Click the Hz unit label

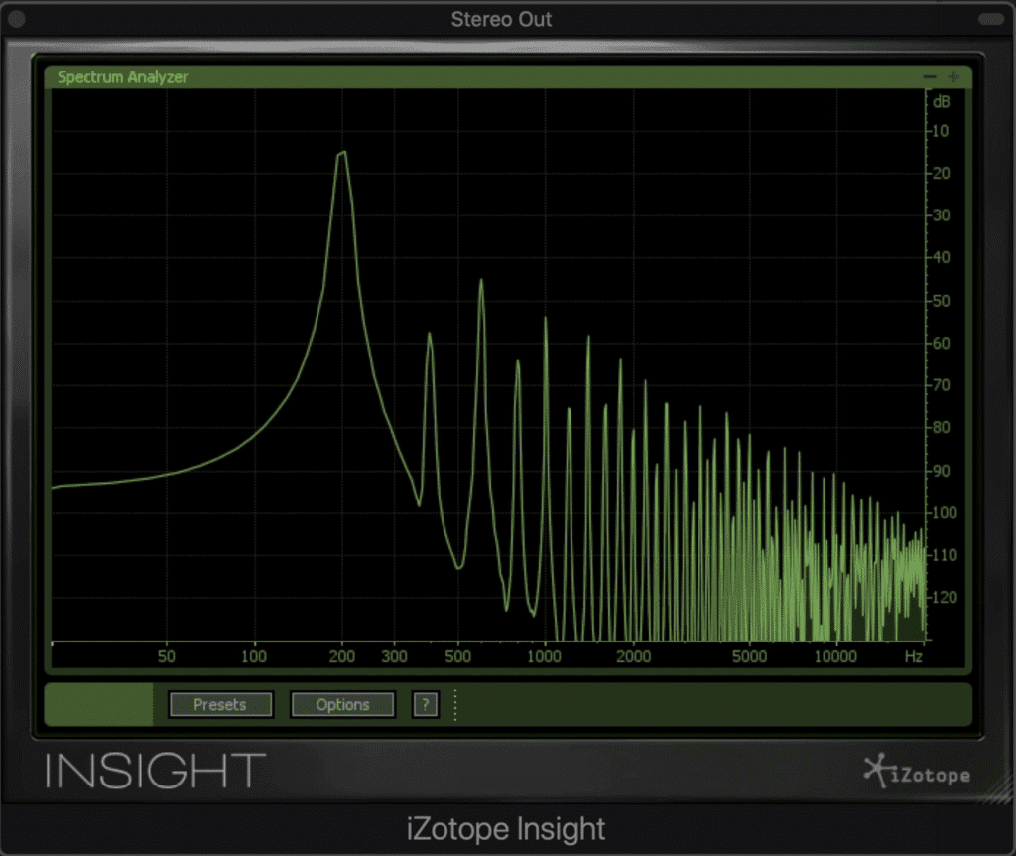tap(914, 657)
